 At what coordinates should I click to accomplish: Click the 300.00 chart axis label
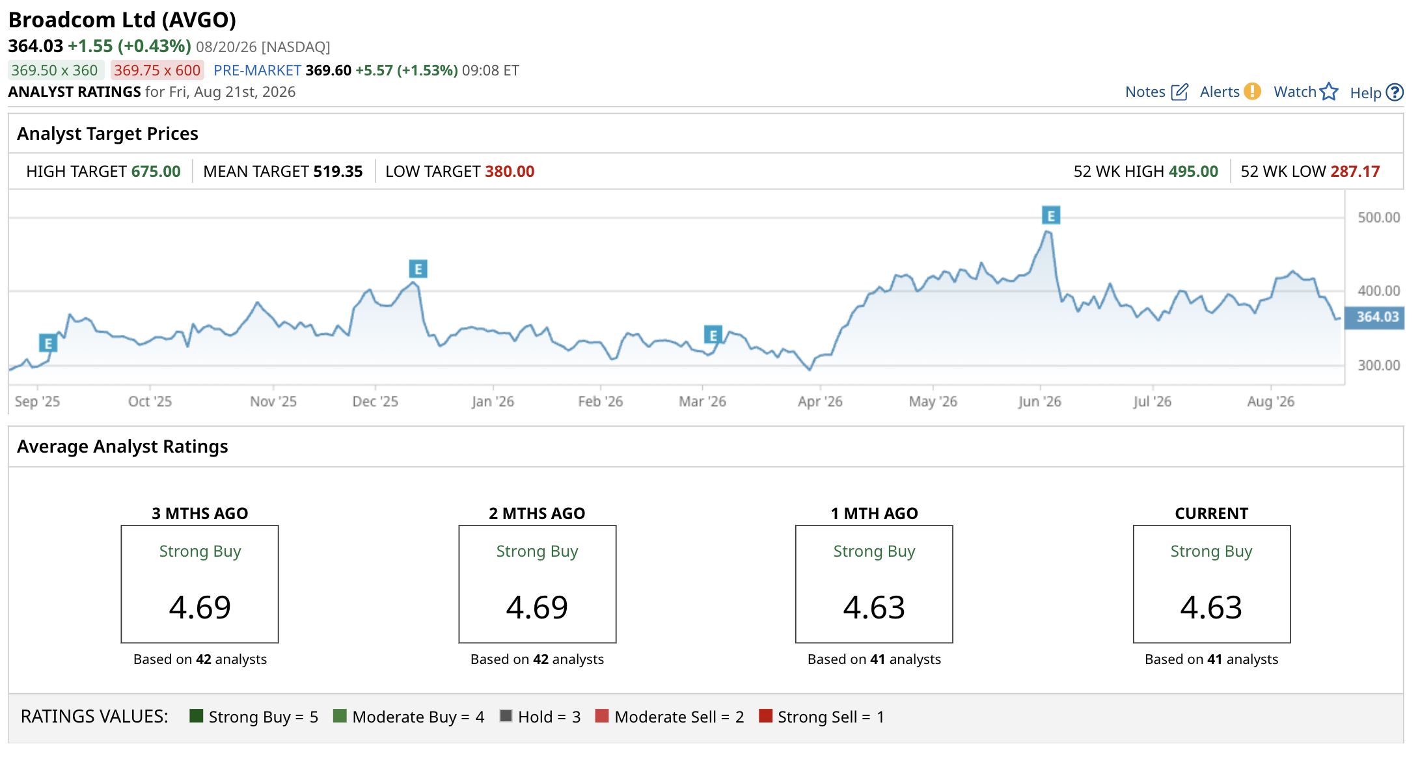click(x=1378, y=365)
